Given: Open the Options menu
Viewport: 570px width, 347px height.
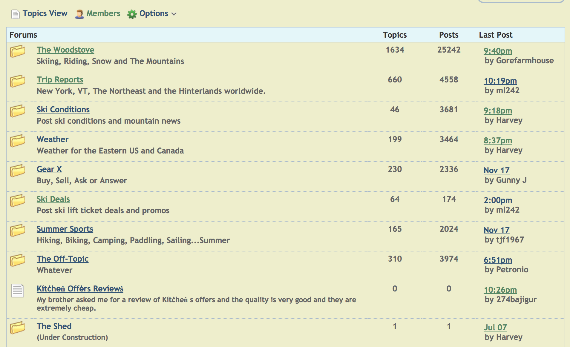Looking at the screenshot, I should [x=154, y=13].
